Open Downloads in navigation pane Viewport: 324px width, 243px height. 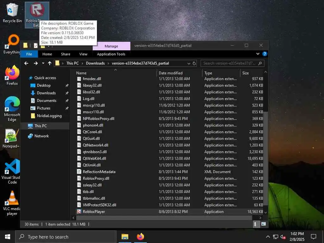tap(46, 93)
